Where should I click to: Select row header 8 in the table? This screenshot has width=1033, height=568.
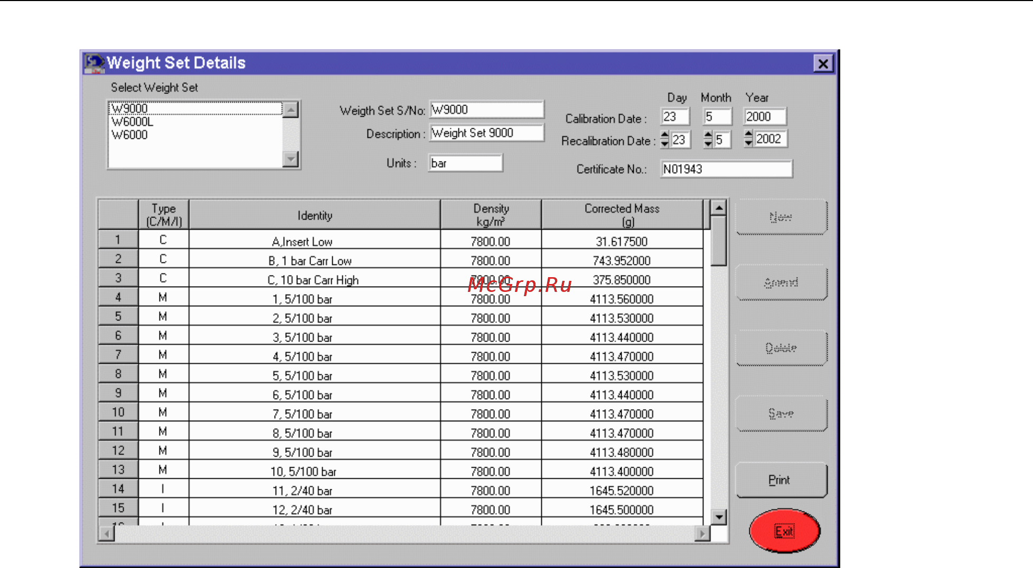(118, 374)
